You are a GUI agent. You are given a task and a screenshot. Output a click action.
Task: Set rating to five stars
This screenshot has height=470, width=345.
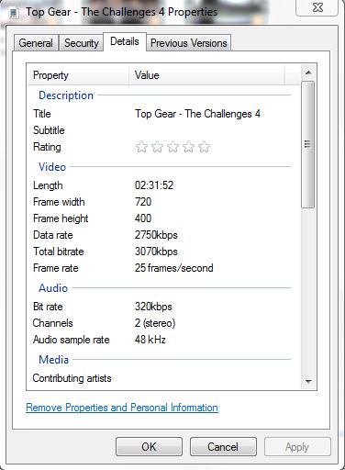204,147
